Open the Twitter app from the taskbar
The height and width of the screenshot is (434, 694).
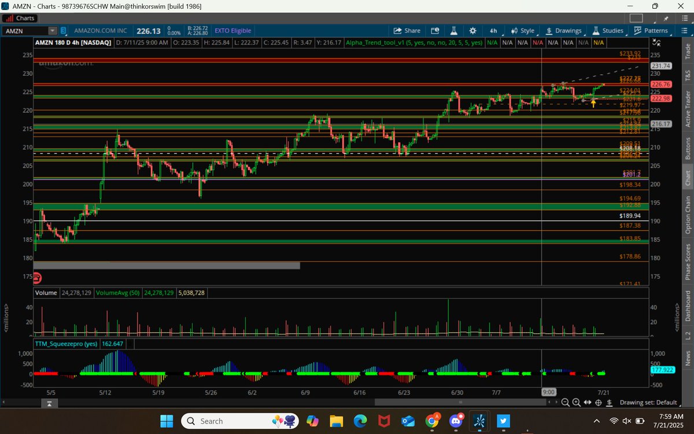(x=503, y=421)
